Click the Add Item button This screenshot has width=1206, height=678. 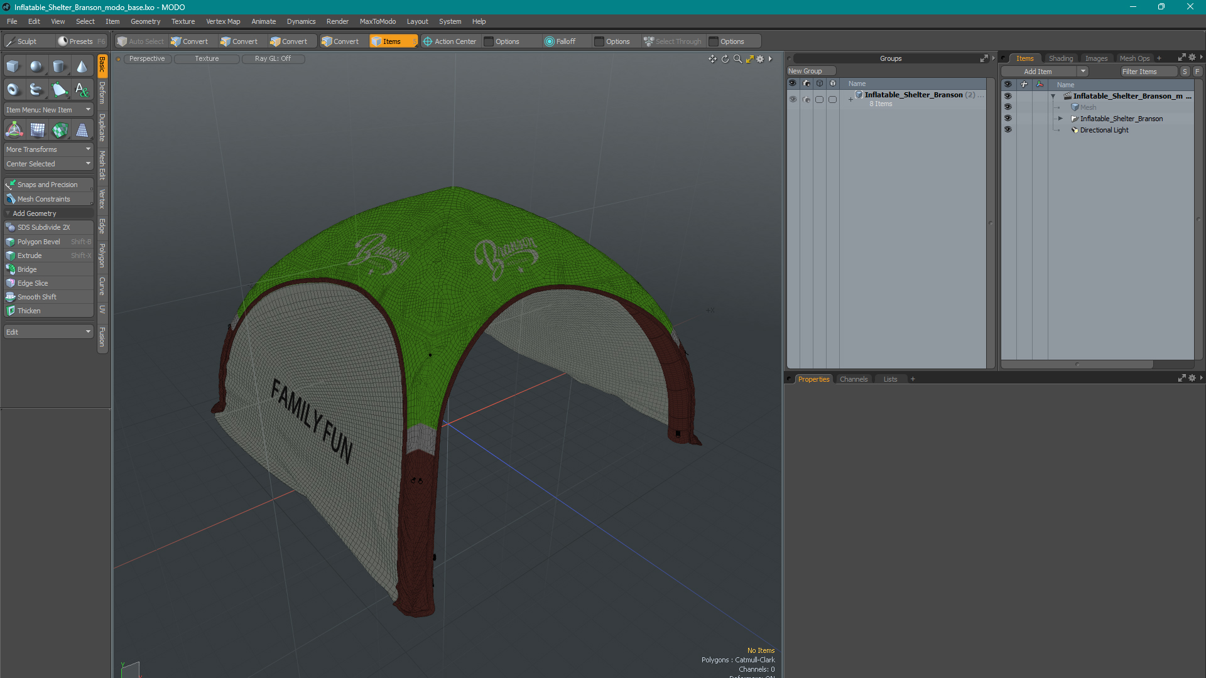coord(1038,72)
